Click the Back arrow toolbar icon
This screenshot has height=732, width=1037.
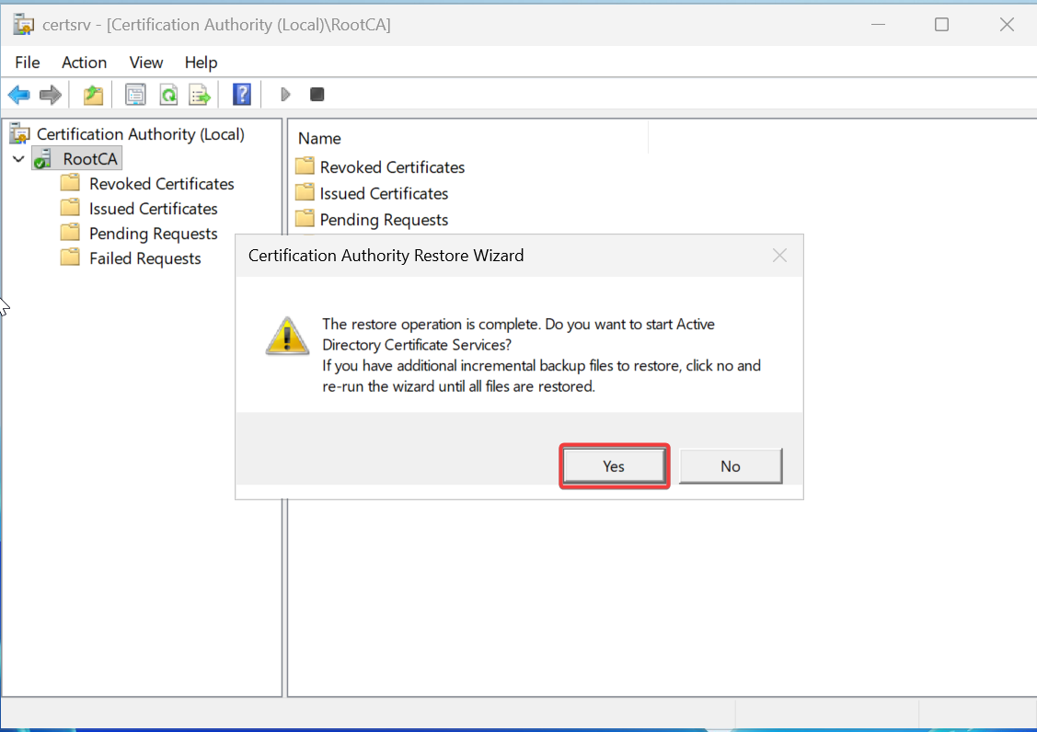(x=18, y=95)
